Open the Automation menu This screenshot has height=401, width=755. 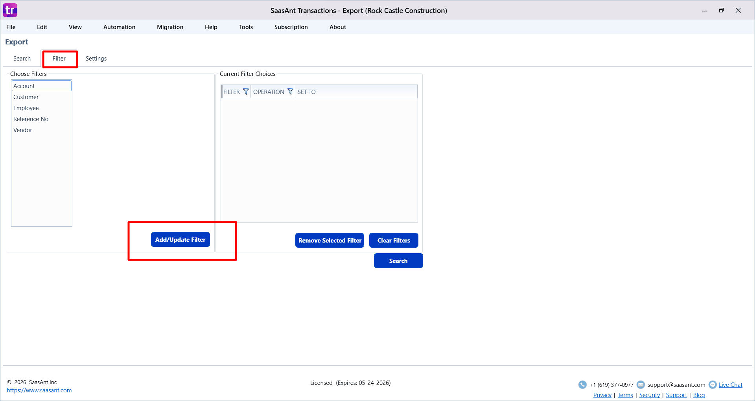click(x=119, y=27)
